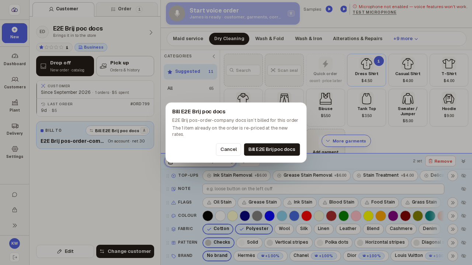Choose the Hoodie garment tile

coord(449,107)
